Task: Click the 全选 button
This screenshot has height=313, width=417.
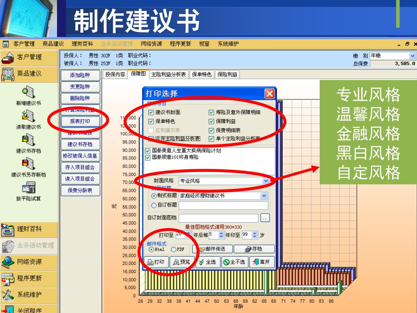Action: pyautogui.click(x=208, y=262)
